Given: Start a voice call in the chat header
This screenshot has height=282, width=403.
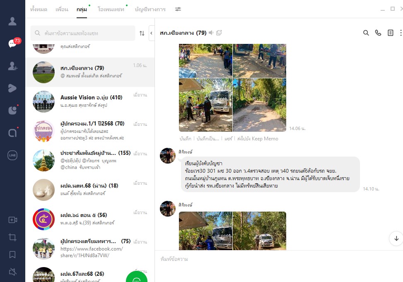Looking at the screenshot, I should coord(378,33).
